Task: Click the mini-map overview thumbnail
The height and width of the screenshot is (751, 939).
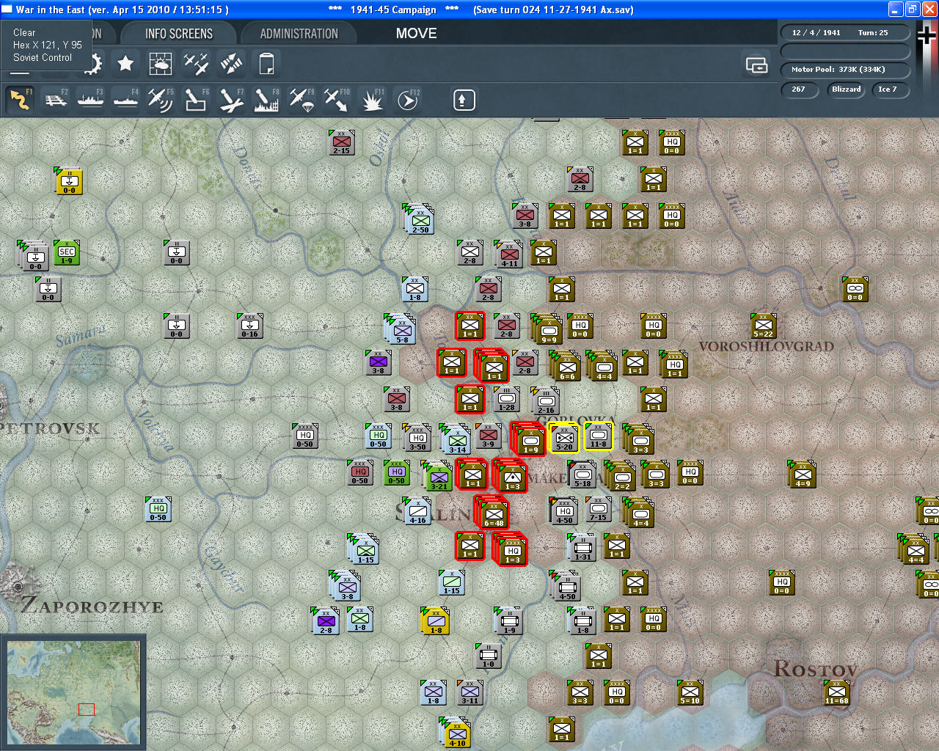Action: pyautogui.click(x=74, y=693)
